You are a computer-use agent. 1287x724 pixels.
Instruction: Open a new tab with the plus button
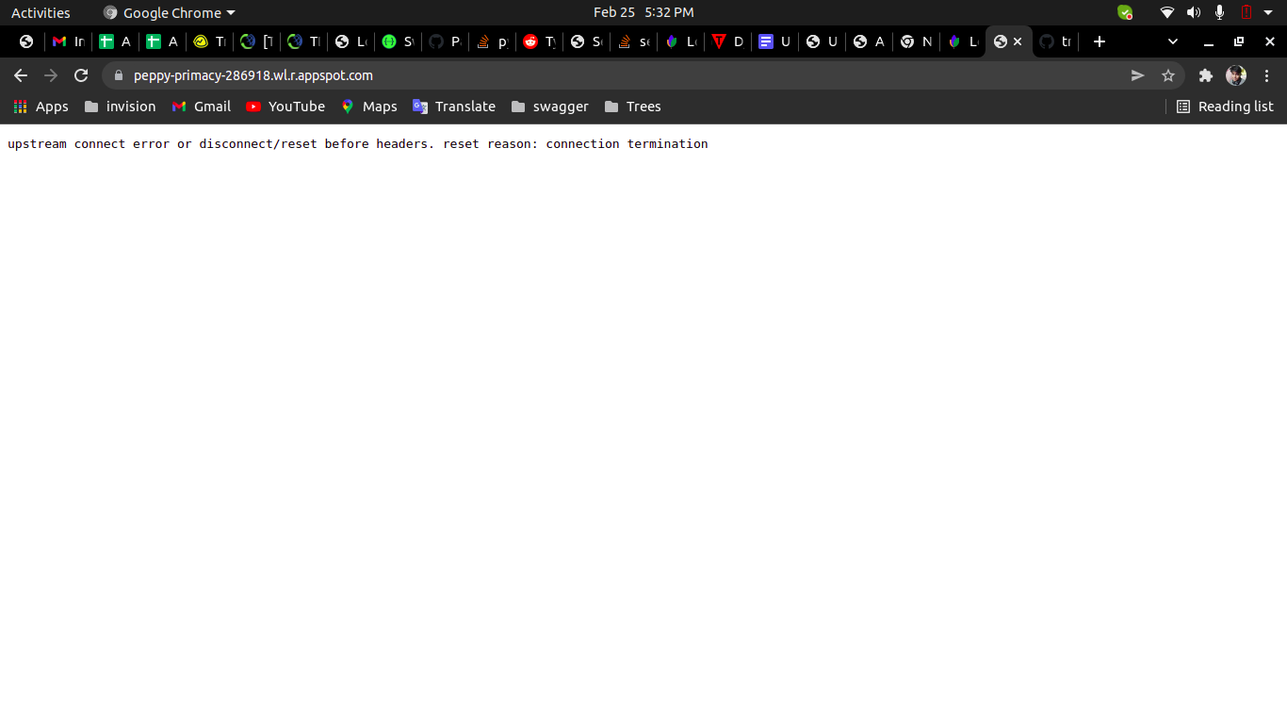click(x=1099, y=41)
